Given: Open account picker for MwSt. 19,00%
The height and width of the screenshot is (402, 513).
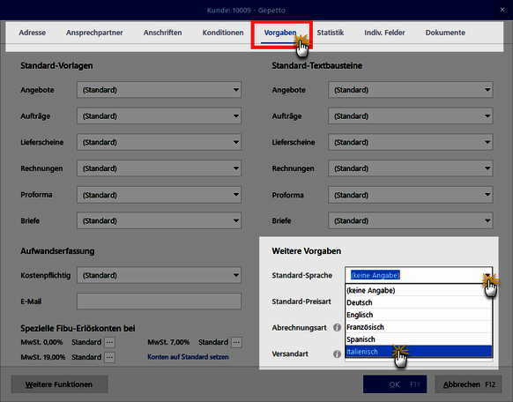Looking at the screenshot, I should tap(109, 357).
